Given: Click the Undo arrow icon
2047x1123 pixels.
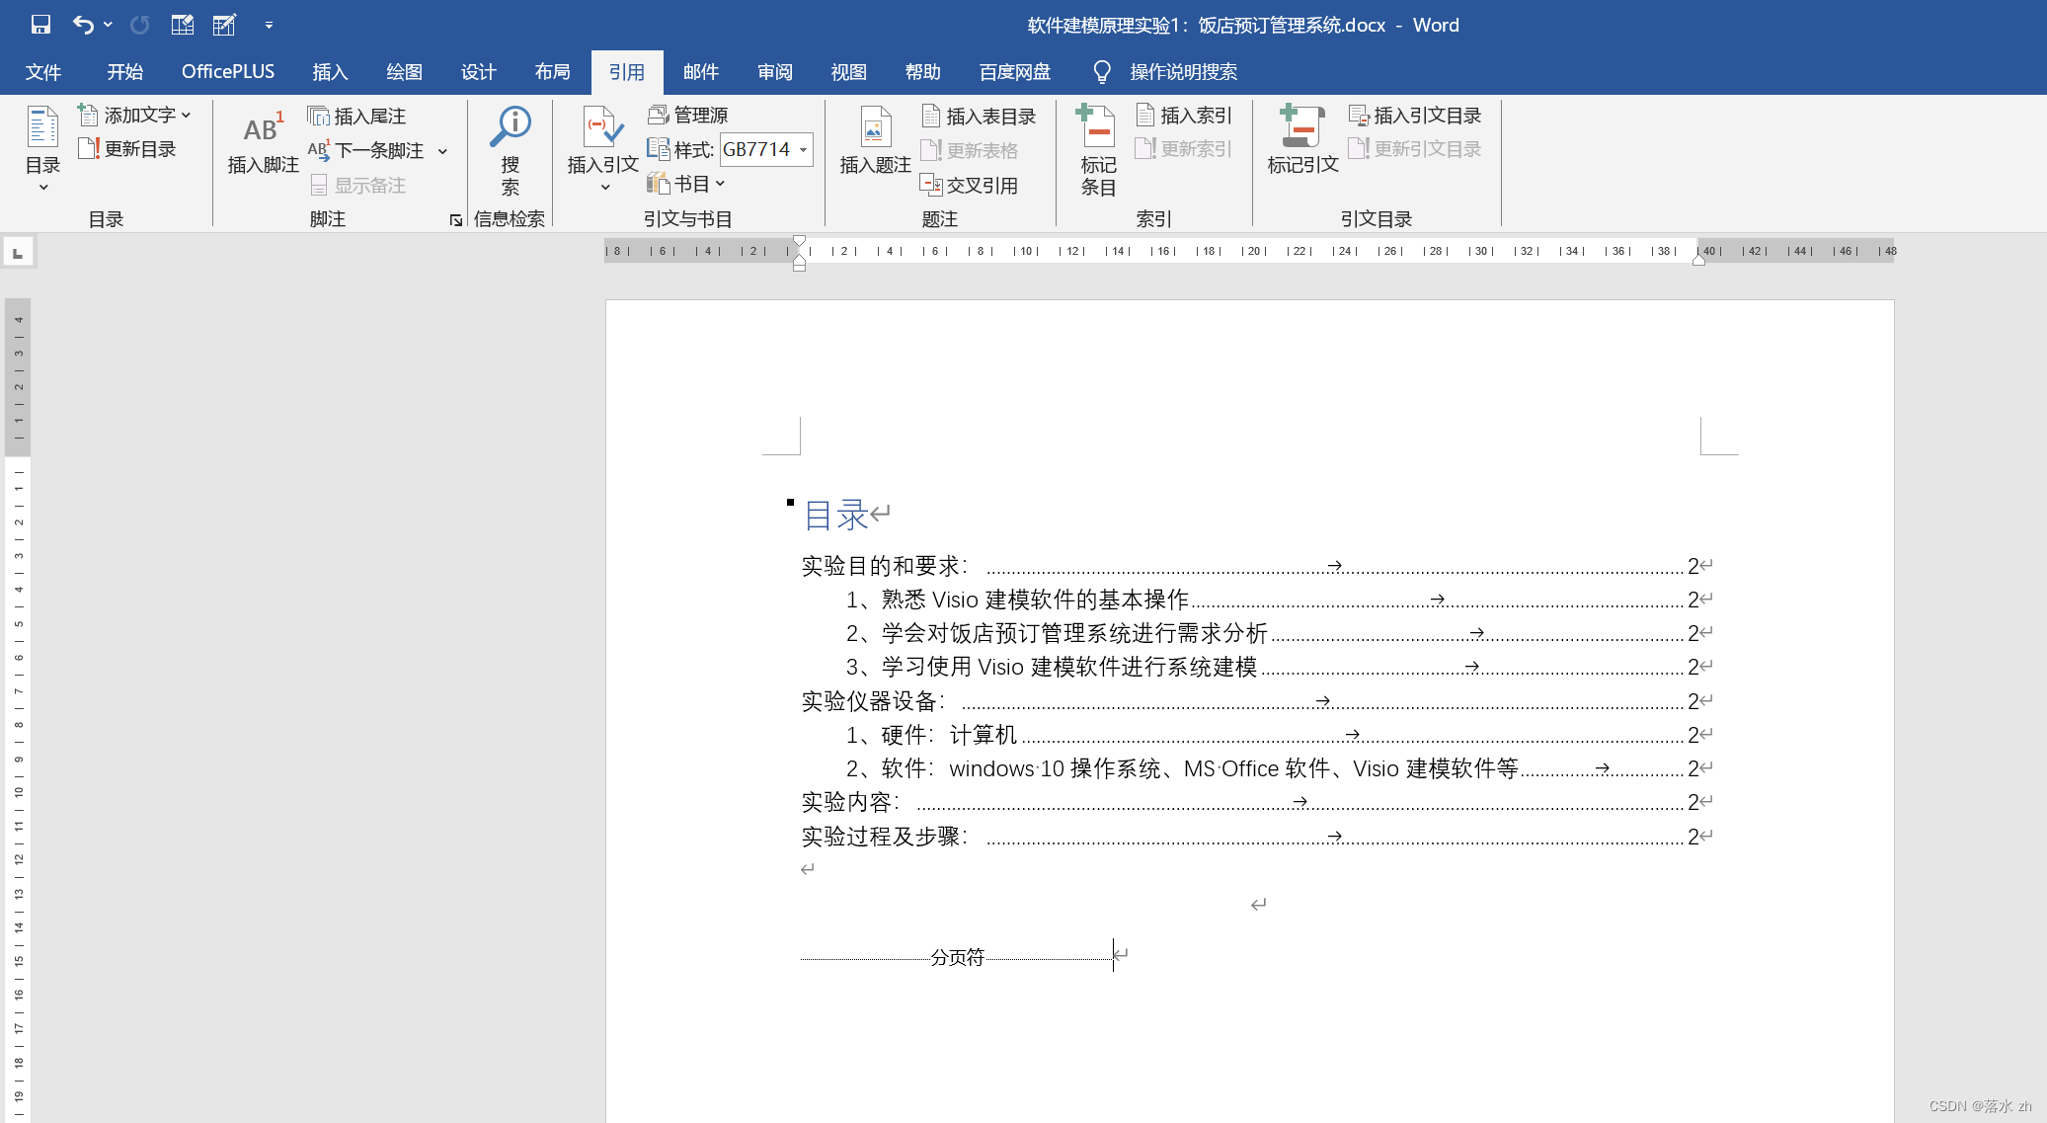Looking at the screenshot, I should click(83, 25).
